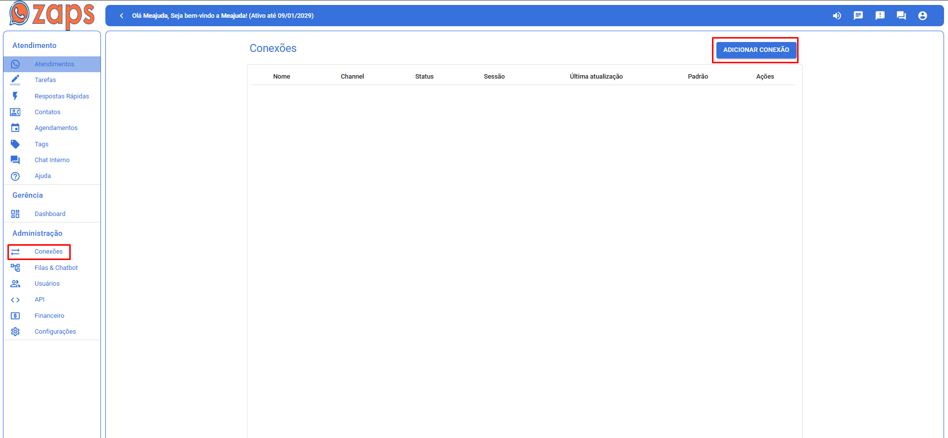Click the volume speaker icon in header
This screenshot has width=948, height=438.
[x=837, y=16]
